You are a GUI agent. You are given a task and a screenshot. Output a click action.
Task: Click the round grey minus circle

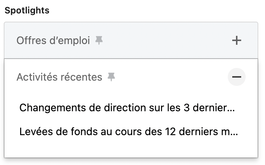pyautogui.click(x=236, y=77)
